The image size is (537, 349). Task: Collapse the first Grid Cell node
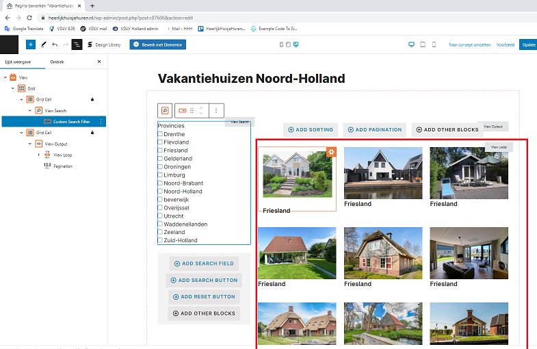22,99
